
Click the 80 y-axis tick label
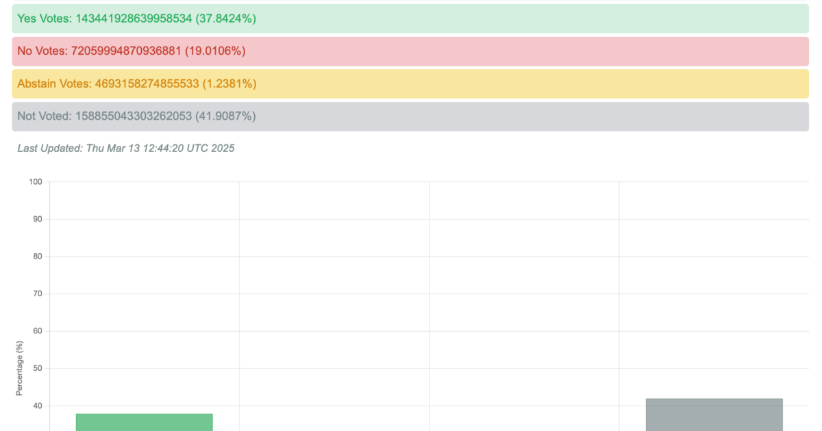point(38,257)
